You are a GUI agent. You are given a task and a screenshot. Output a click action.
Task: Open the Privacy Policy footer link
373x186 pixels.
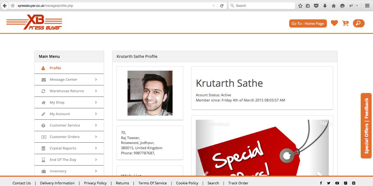pyautogui.click(x=95, y=183)
